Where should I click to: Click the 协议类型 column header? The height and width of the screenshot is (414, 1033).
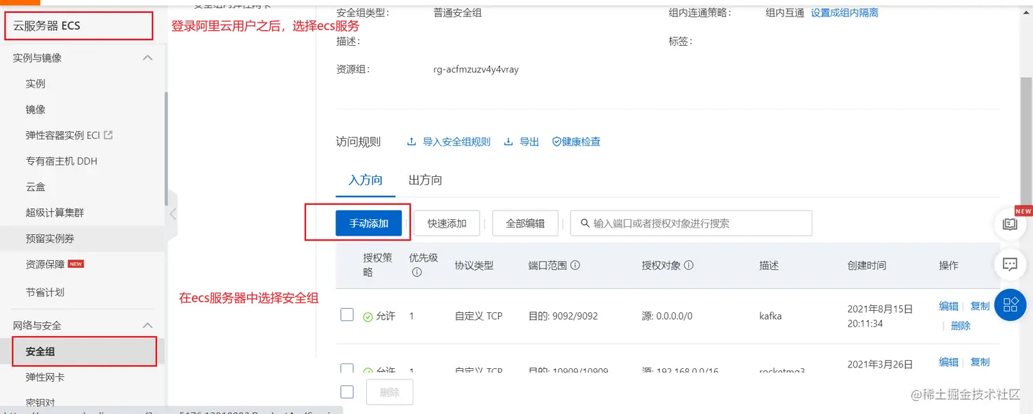tap(474, 265)
